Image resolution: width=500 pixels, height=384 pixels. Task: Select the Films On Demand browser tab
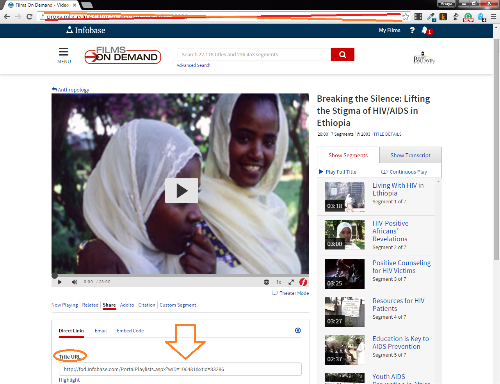pyautogui.click(x=42, y=5)
